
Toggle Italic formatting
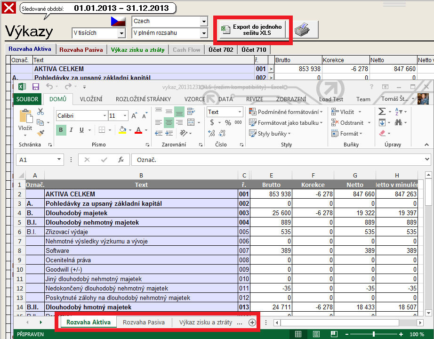pyautogui.click(x=71, y=129)
